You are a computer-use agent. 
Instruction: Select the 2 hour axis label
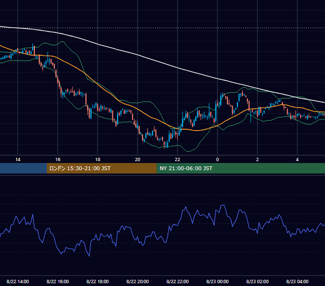click(x=258, y=160)
